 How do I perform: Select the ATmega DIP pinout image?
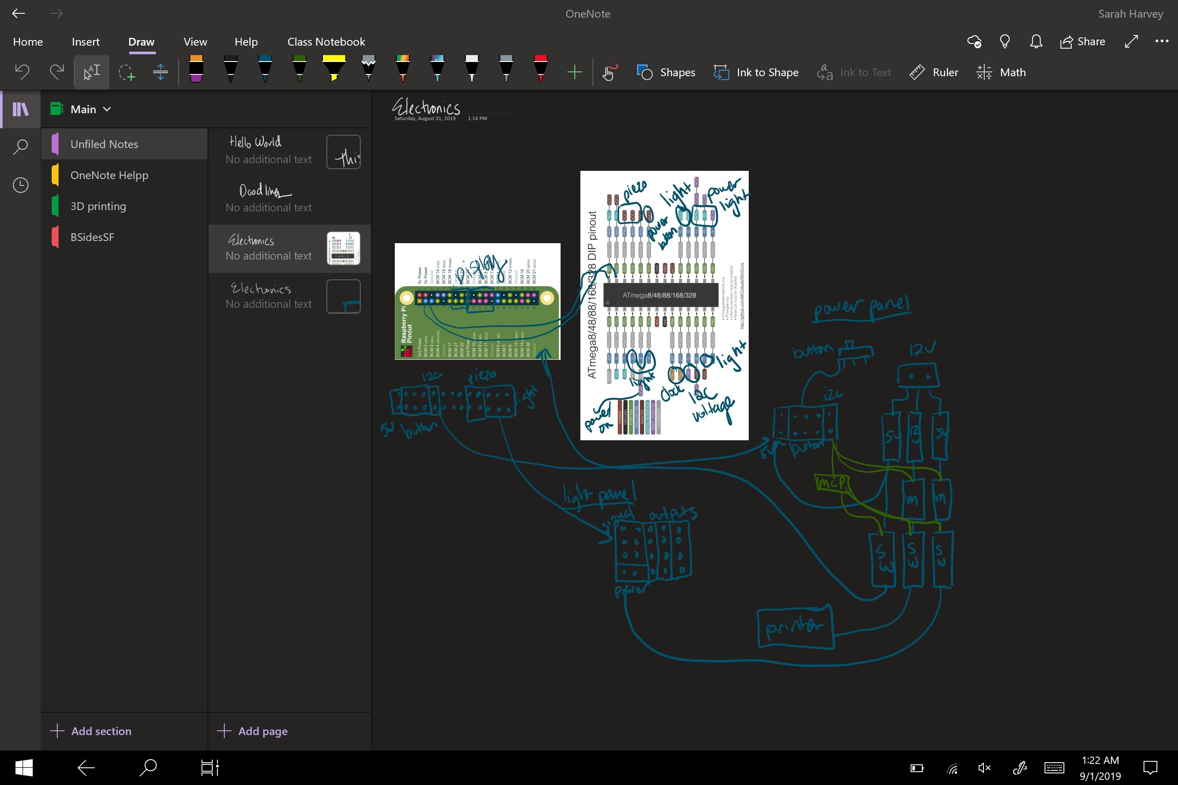[x=664, y=306]
